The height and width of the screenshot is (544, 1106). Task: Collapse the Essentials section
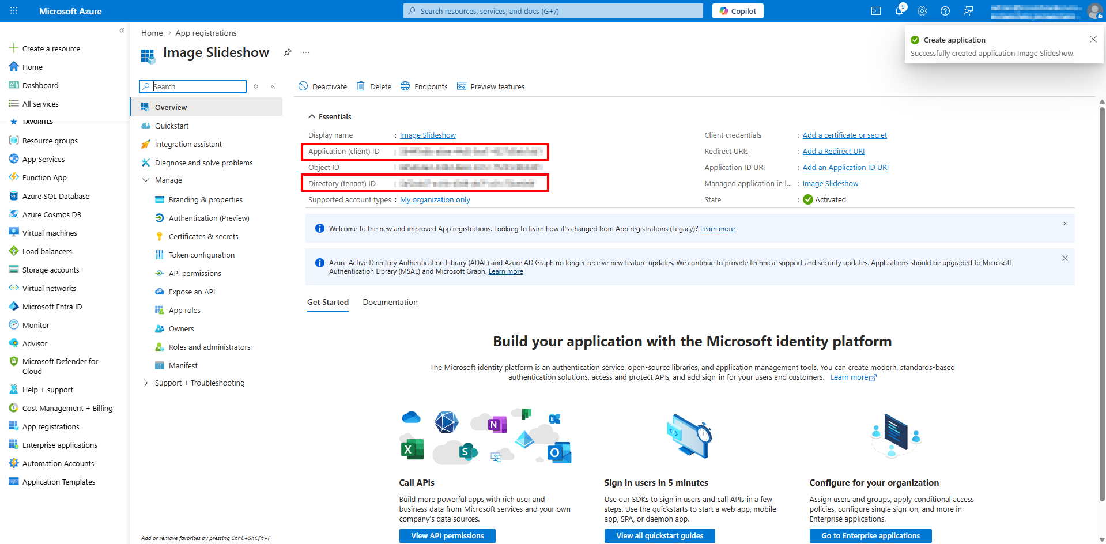pos(312,116)
